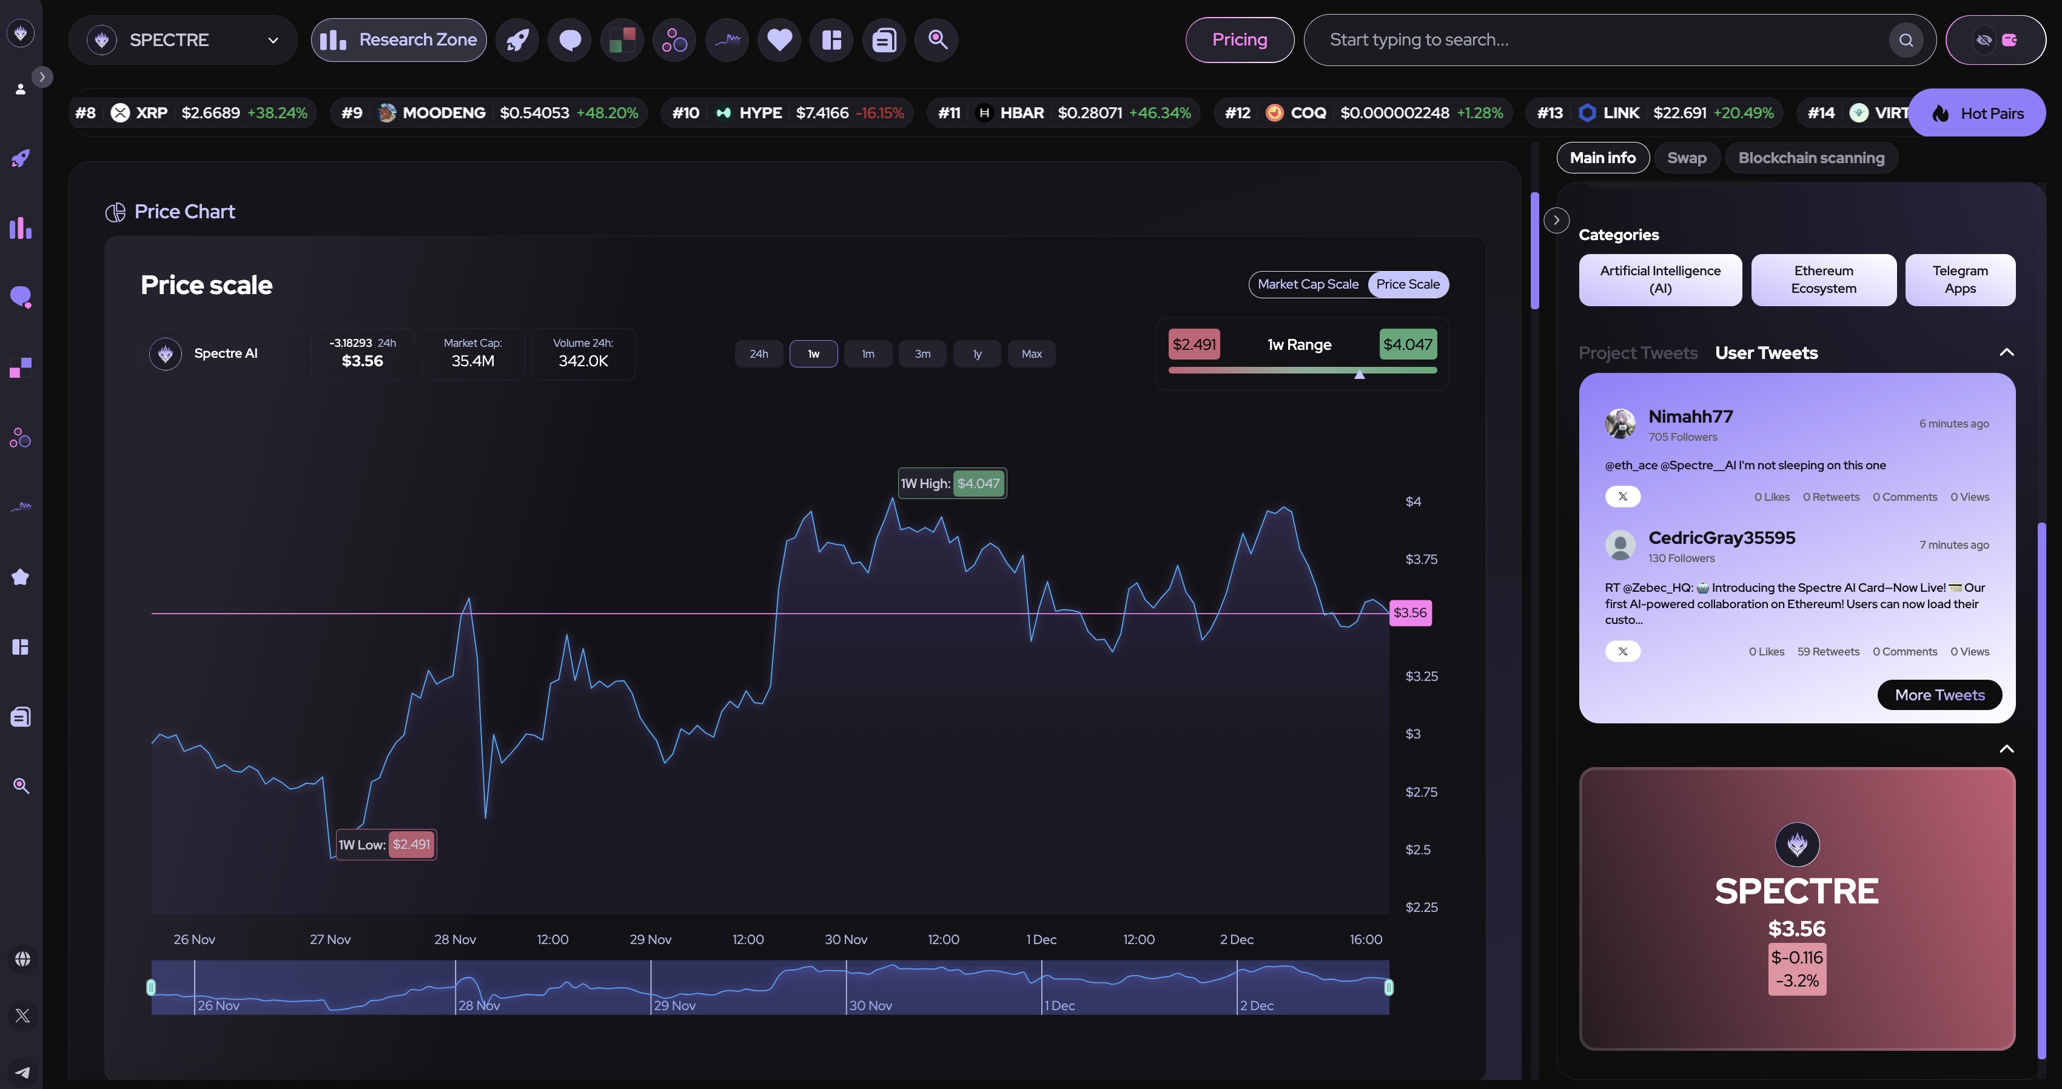Open the chat bubble icon in left sidebar
This screenshot has height=1089, width=2062.
click(21, 298)
